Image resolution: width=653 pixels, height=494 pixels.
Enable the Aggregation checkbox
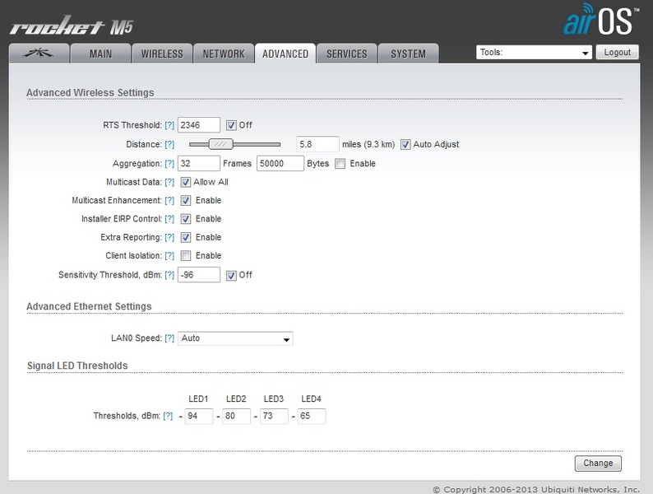(x=340, y=163)
